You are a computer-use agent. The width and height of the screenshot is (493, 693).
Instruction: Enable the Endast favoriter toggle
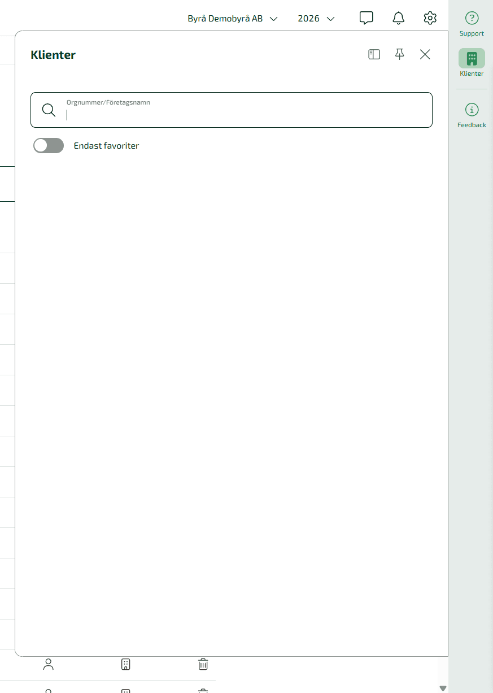(x=49, y=146)
